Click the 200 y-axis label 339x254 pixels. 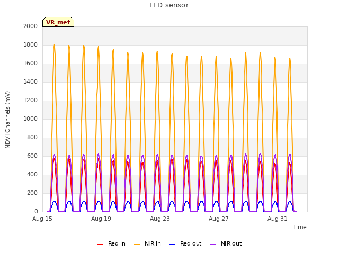coord(32,193)
